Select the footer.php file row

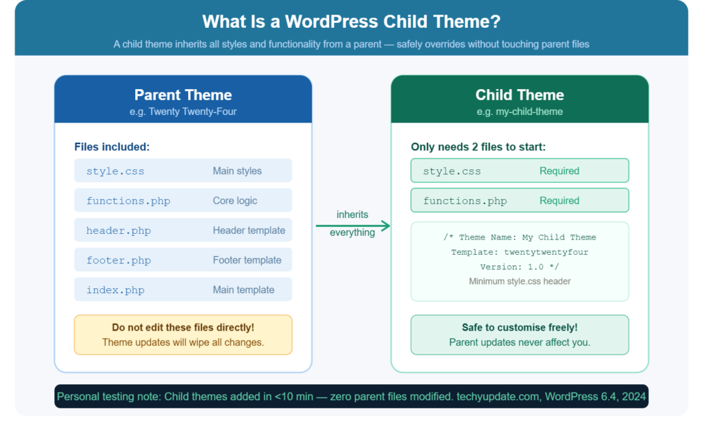tap(183, 260)
